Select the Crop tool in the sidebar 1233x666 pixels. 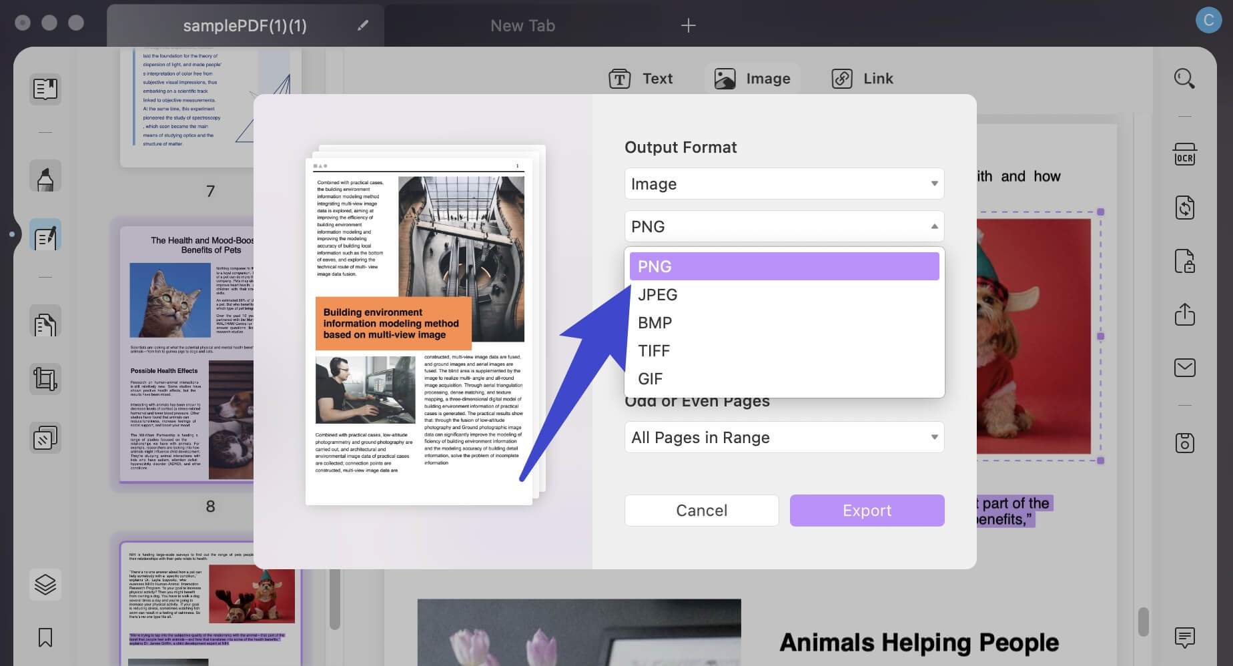coord(45,378)
